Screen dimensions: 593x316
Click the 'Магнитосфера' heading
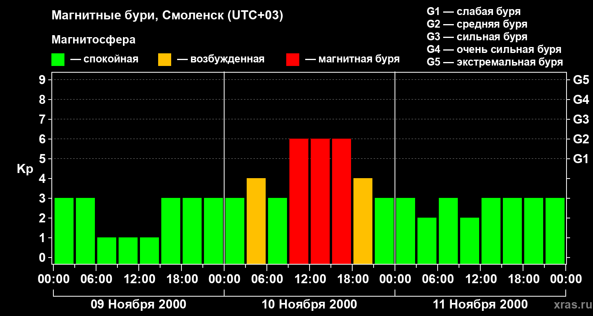click(x=94, y=40)
